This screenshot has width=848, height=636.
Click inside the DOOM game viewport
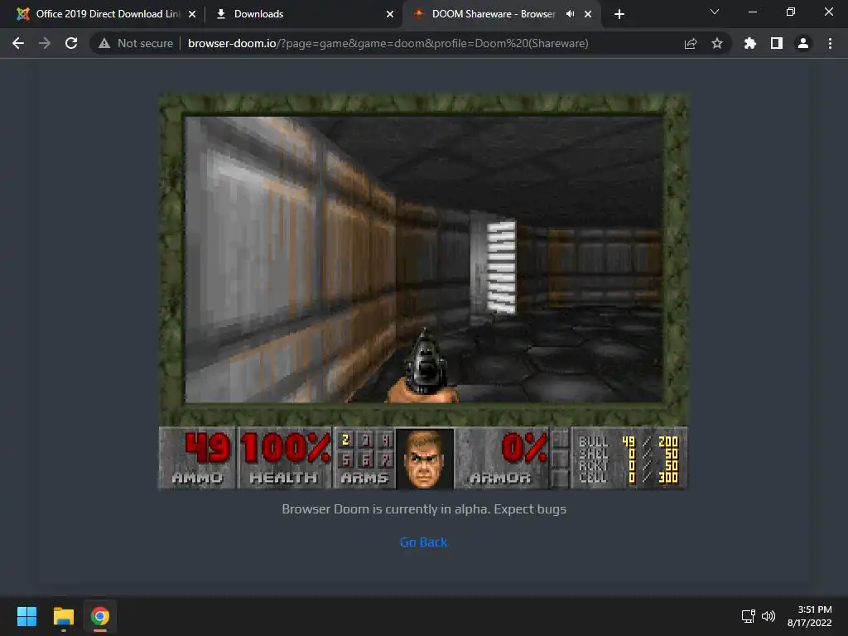click(x=423, y=259)
